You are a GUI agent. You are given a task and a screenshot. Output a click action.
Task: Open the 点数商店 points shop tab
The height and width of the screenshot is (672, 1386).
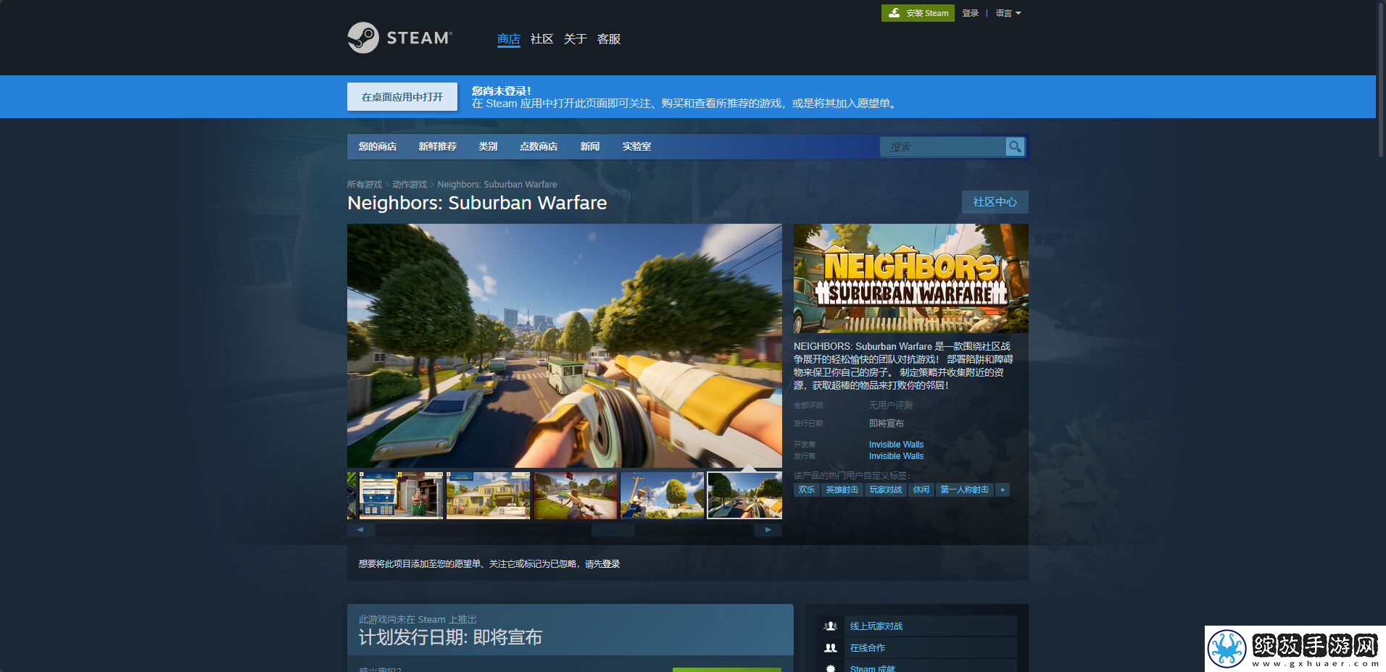pos(539,146)
